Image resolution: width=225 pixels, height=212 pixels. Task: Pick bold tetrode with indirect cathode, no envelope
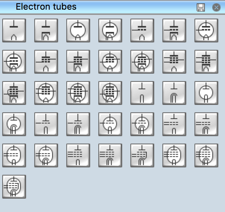78,62
